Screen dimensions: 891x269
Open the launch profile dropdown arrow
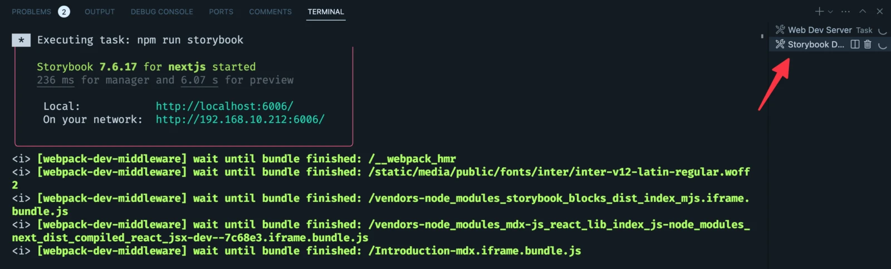[x=830, y=12]
